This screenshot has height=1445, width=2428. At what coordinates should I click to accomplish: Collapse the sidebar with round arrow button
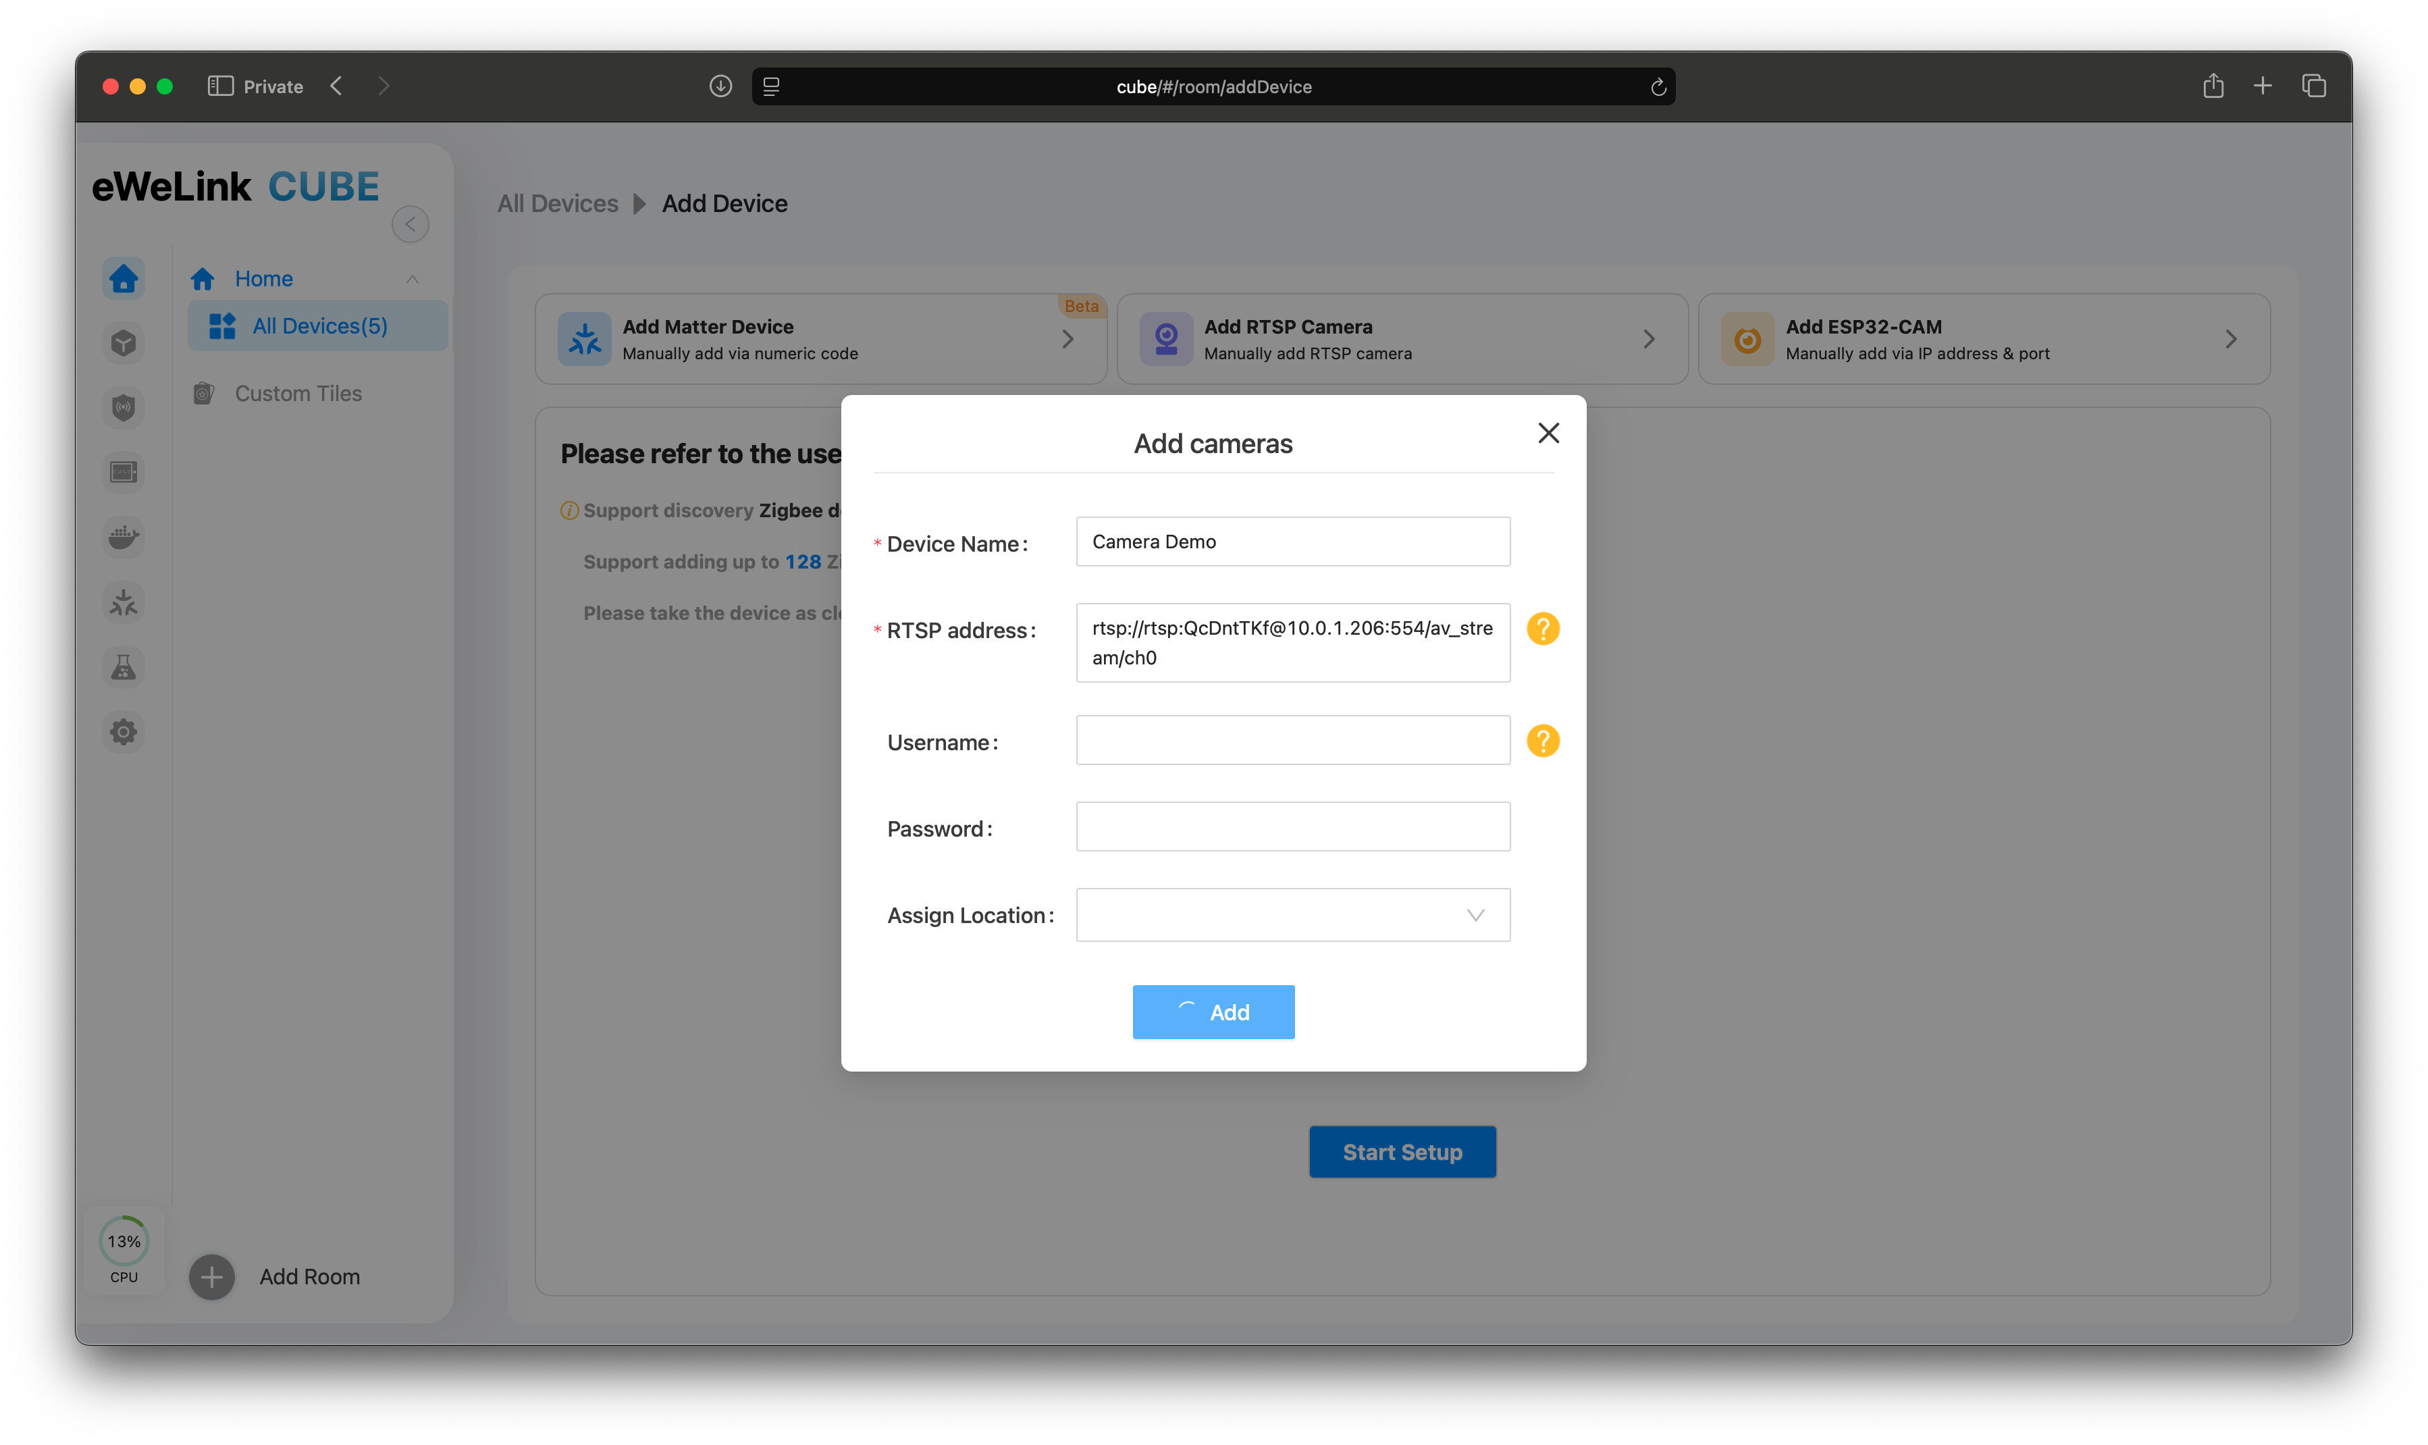410,225
